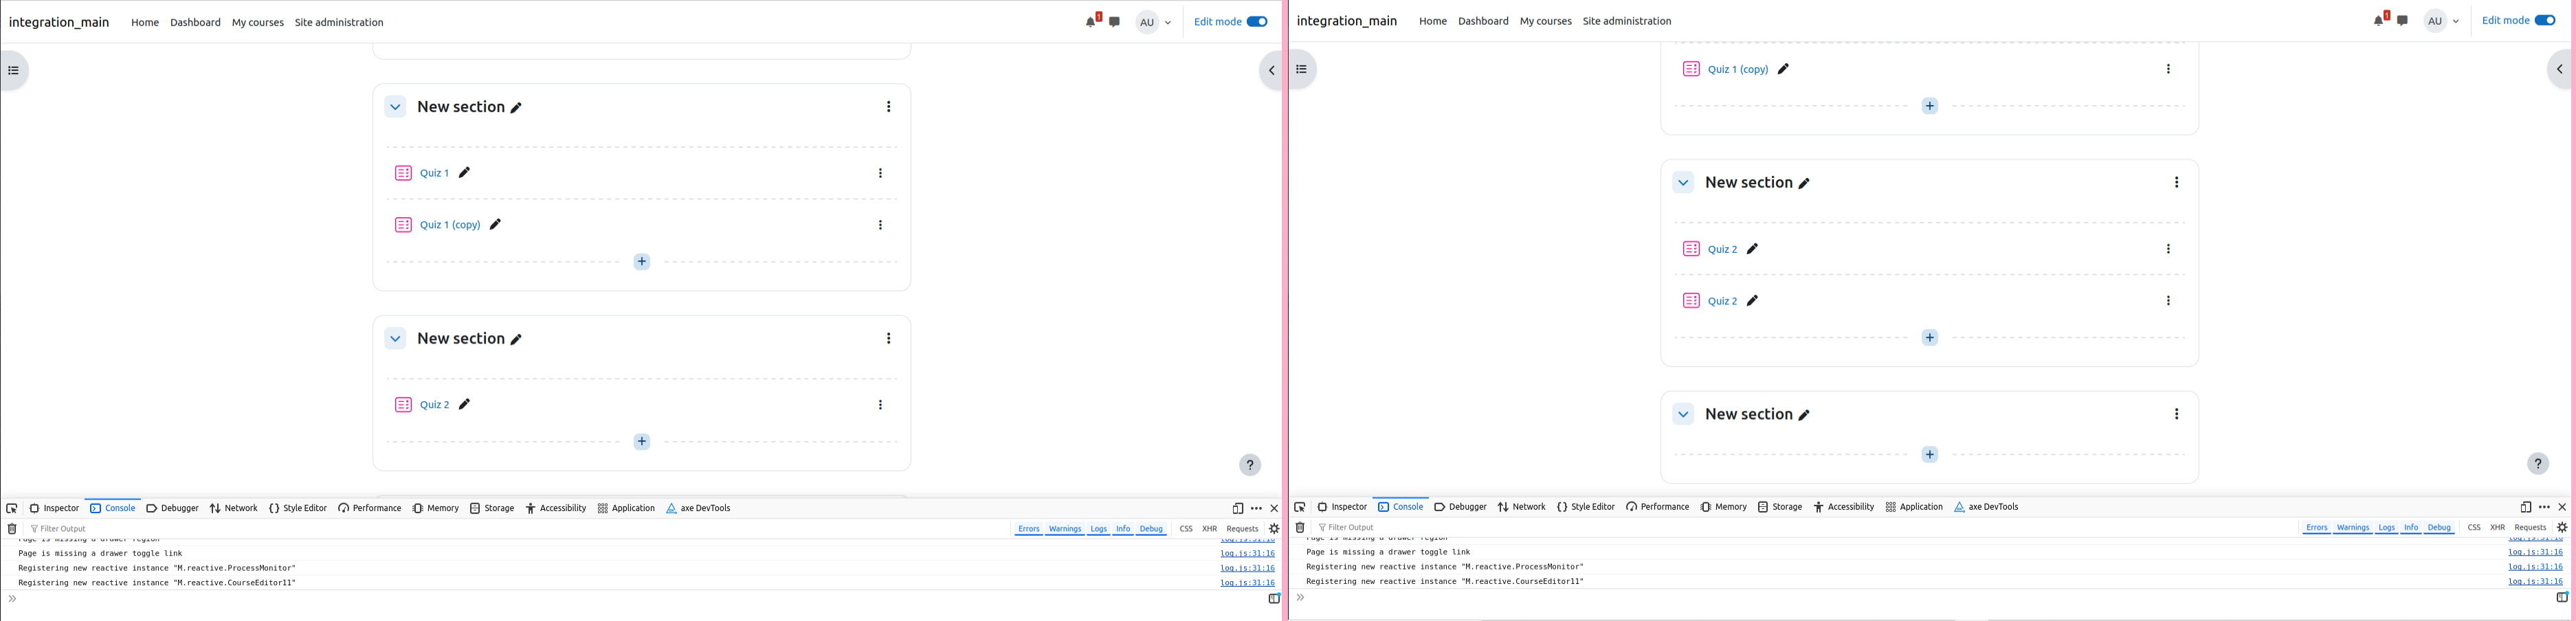Image resolution: width=2576 pixels, height=621 pixels.
Task: Toggle Edit mode switch in right window
Action: tap(2545, 21)
